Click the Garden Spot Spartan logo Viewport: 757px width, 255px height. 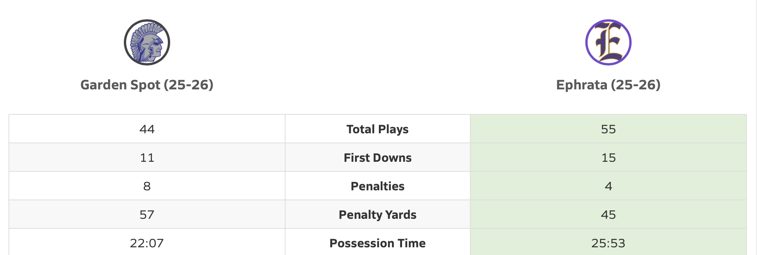(x=147, y=42)
